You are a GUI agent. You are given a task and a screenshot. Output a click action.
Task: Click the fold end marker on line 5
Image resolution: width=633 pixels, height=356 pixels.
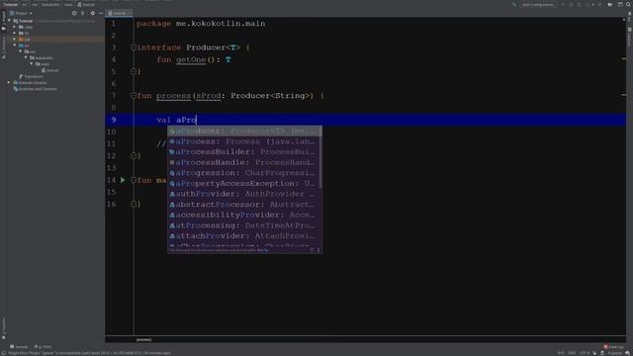coord(134,71)
